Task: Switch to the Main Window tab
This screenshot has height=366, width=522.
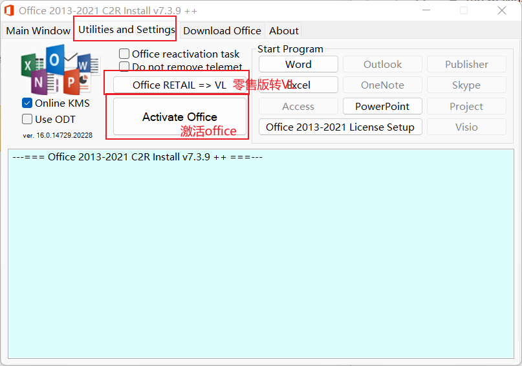Action: coord(38,30)
